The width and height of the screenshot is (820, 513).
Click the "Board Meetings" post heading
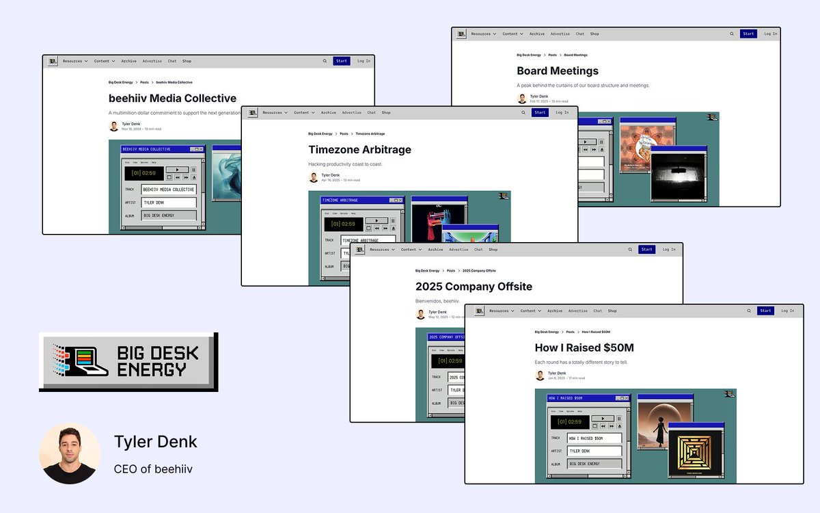coord(558,70)
